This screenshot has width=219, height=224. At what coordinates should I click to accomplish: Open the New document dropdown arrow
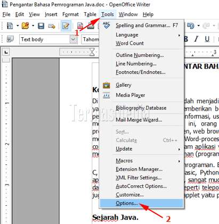[x=18, y=26]
